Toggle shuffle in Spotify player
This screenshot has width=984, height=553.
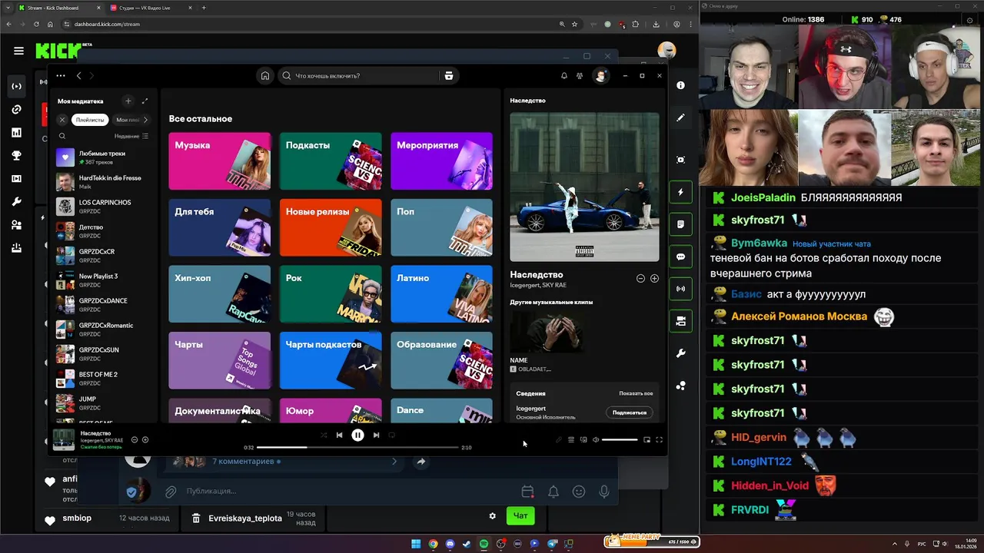pos(324,435)
